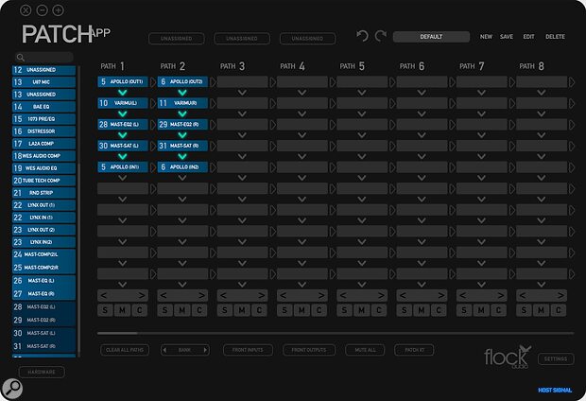Go to next bank with right arrow

click(205, 350)
